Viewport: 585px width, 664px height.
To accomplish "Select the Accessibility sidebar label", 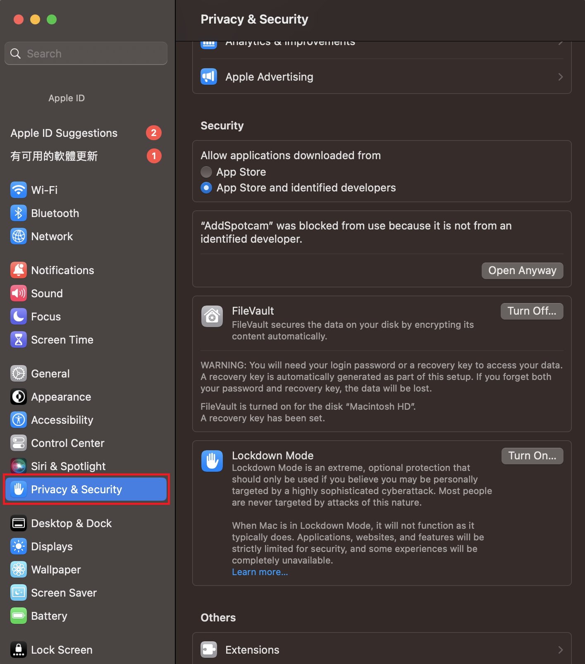I will pos(62,420).
